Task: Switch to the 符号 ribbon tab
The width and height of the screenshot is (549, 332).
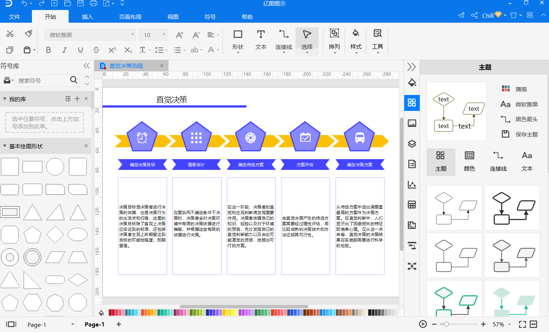Action: point(210,17)
